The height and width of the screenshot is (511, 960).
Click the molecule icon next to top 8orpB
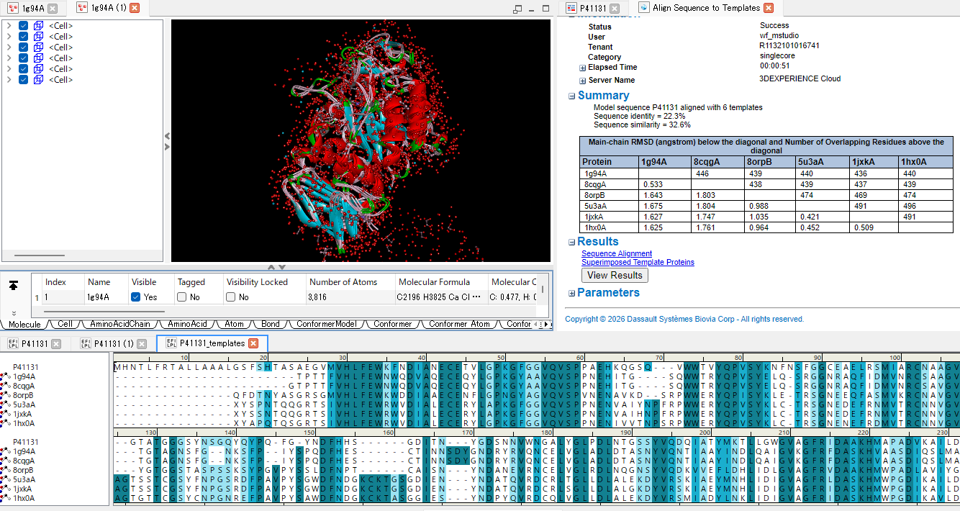coord(4,395)
